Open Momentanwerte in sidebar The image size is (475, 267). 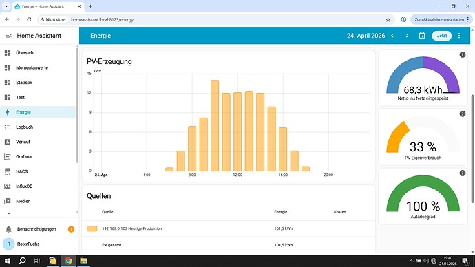point(38,67)
